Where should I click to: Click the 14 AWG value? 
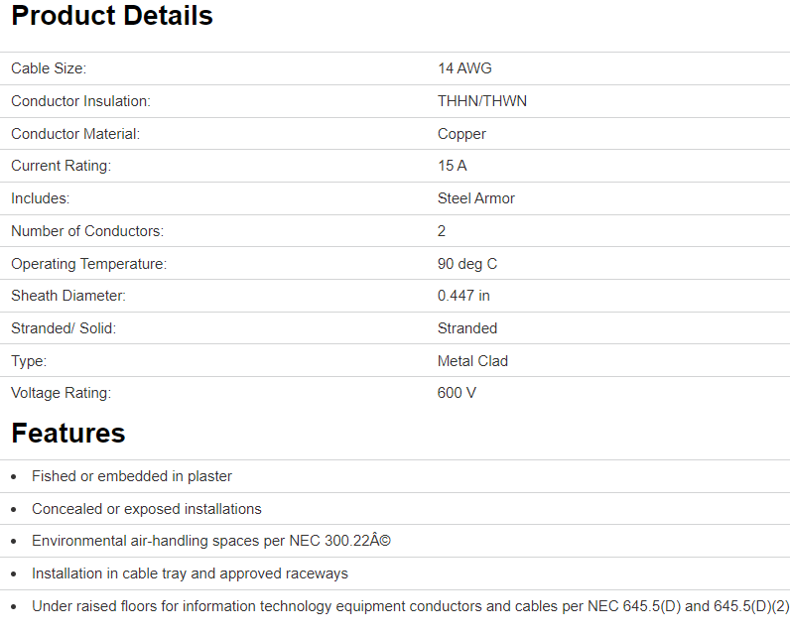click(464, 68)
